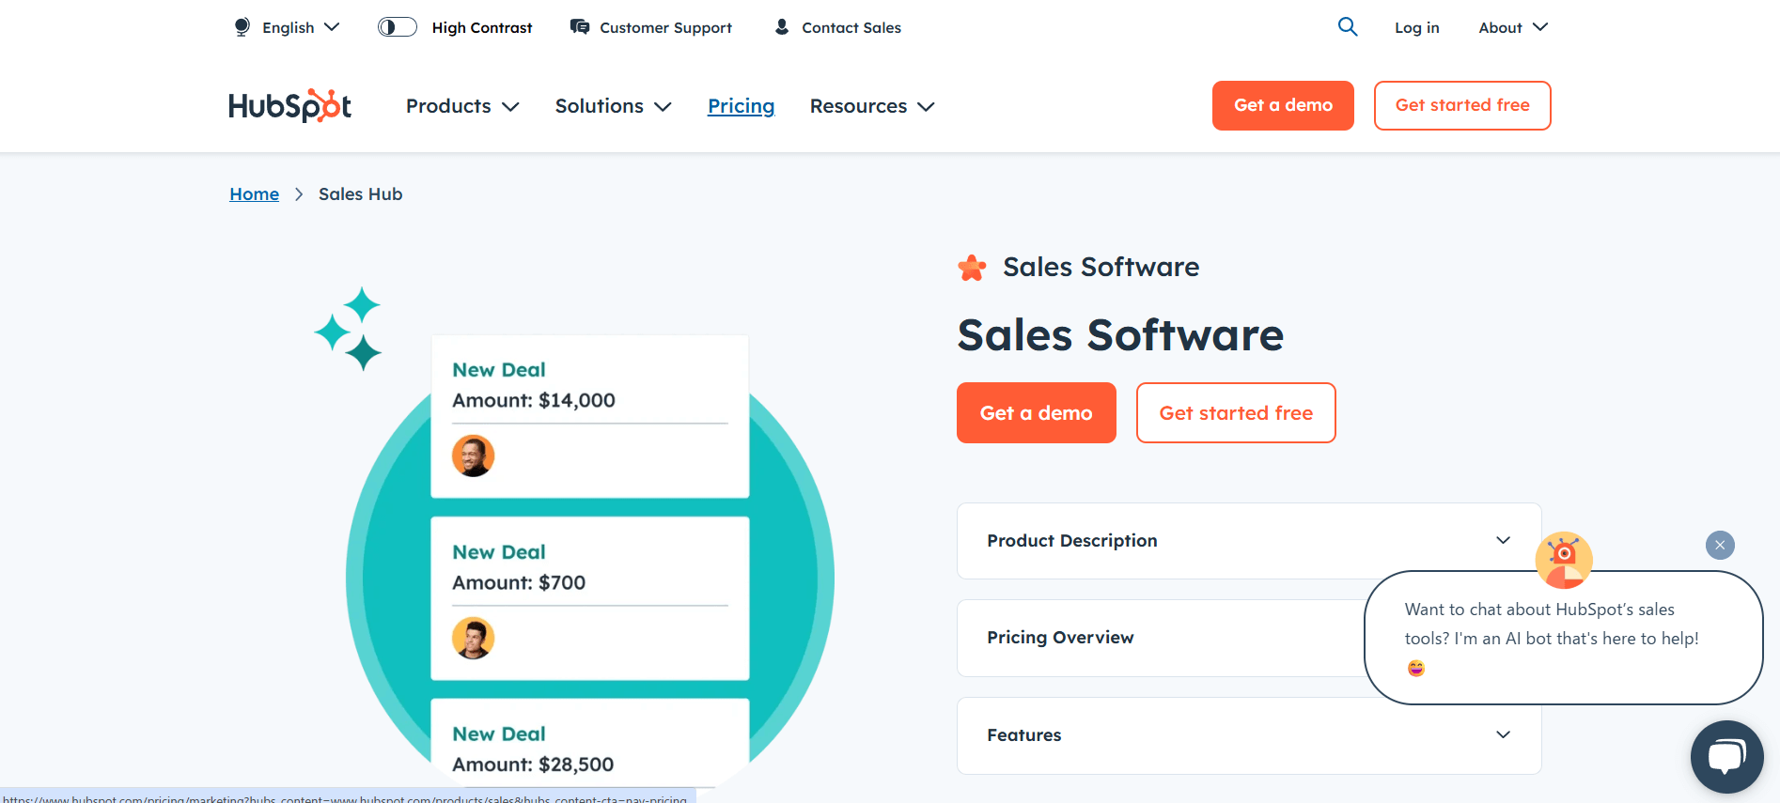Click the avatar on the $700 deal

(x=473, y=638)
